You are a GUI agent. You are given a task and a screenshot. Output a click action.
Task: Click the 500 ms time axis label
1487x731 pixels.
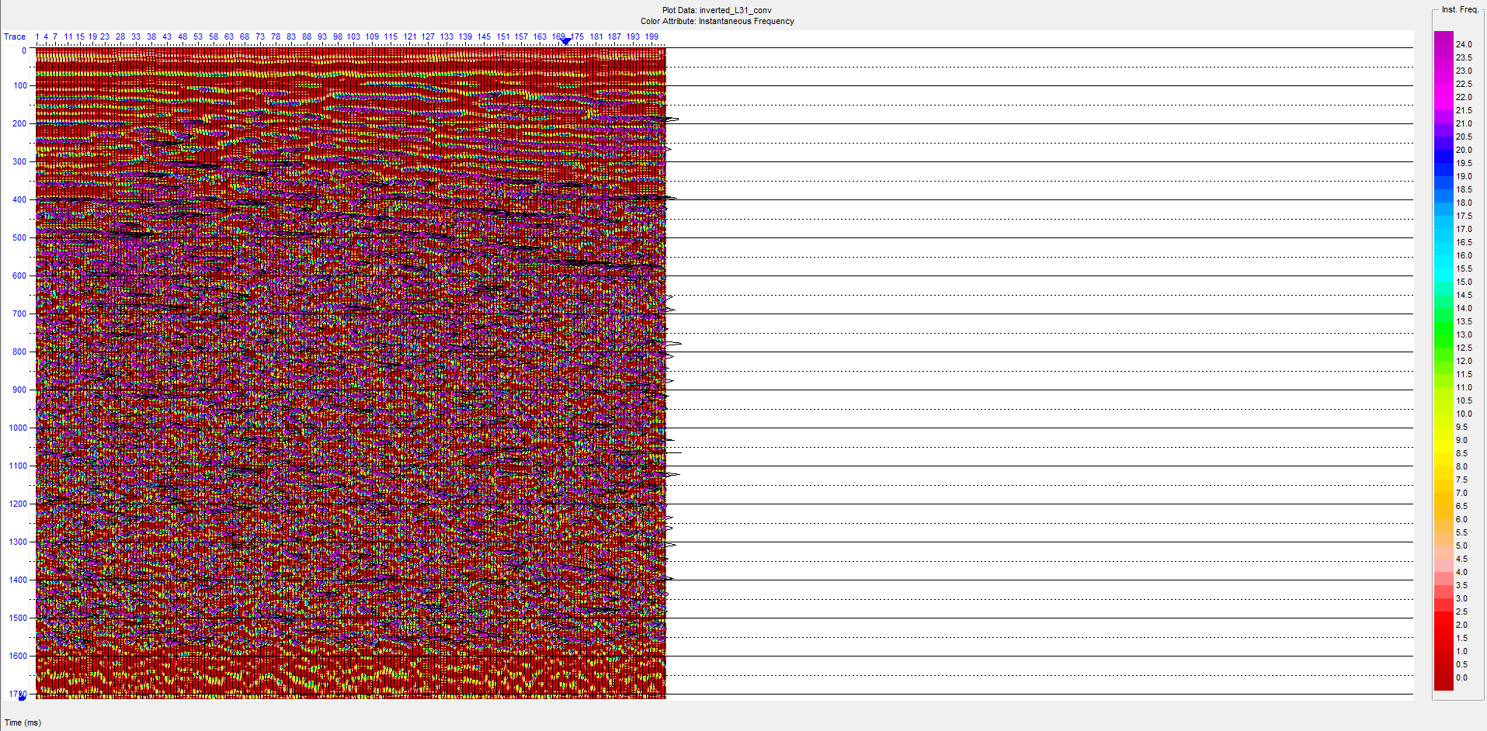[19, 237]
